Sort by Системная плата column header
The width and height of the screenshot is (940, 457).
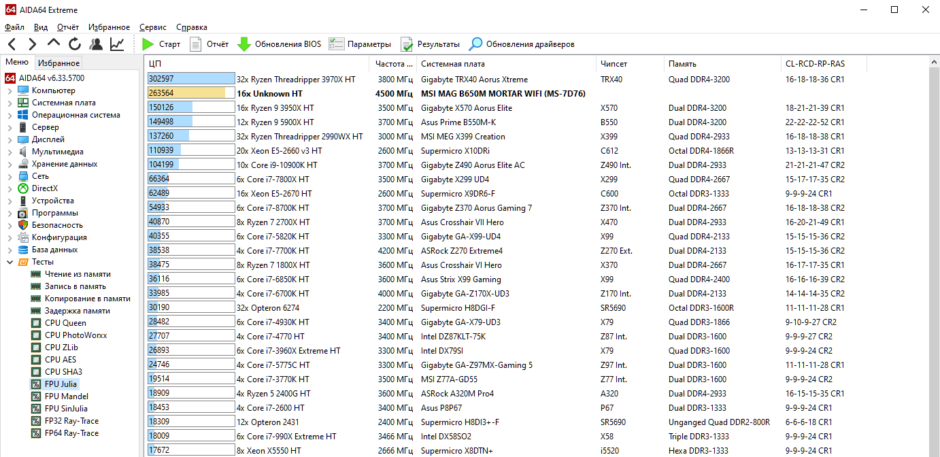click(x=507, y=64)
